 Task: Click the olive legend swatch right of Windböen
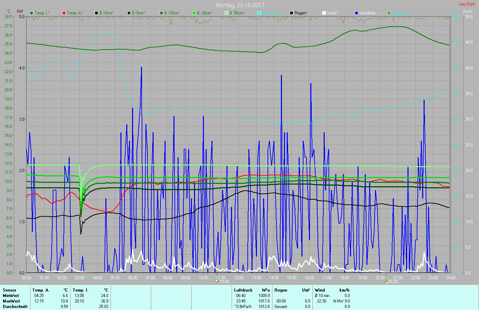[389, 13]
